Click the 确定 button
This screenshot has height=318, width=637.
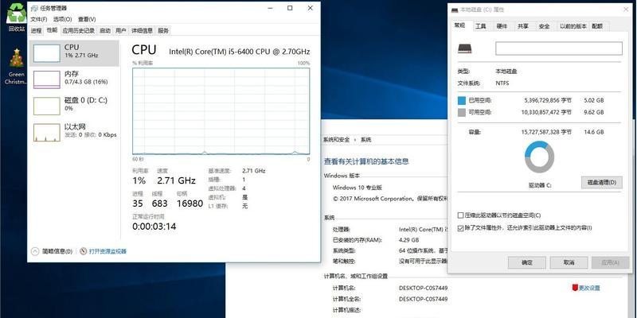(x=527, y=262)
